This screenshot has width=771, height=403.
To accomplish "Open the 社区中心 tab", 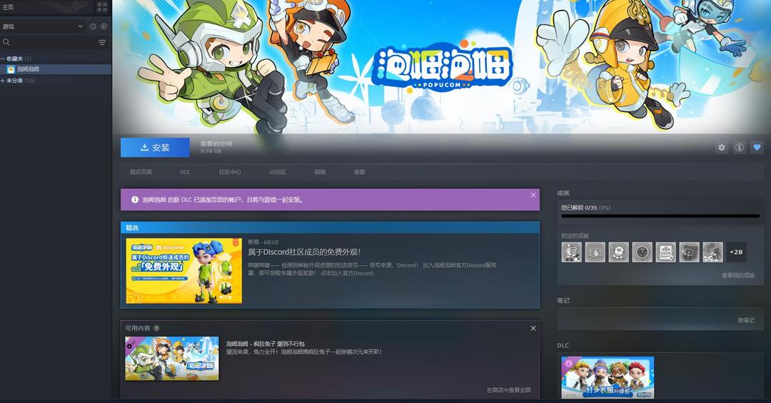I will (230, 172).
